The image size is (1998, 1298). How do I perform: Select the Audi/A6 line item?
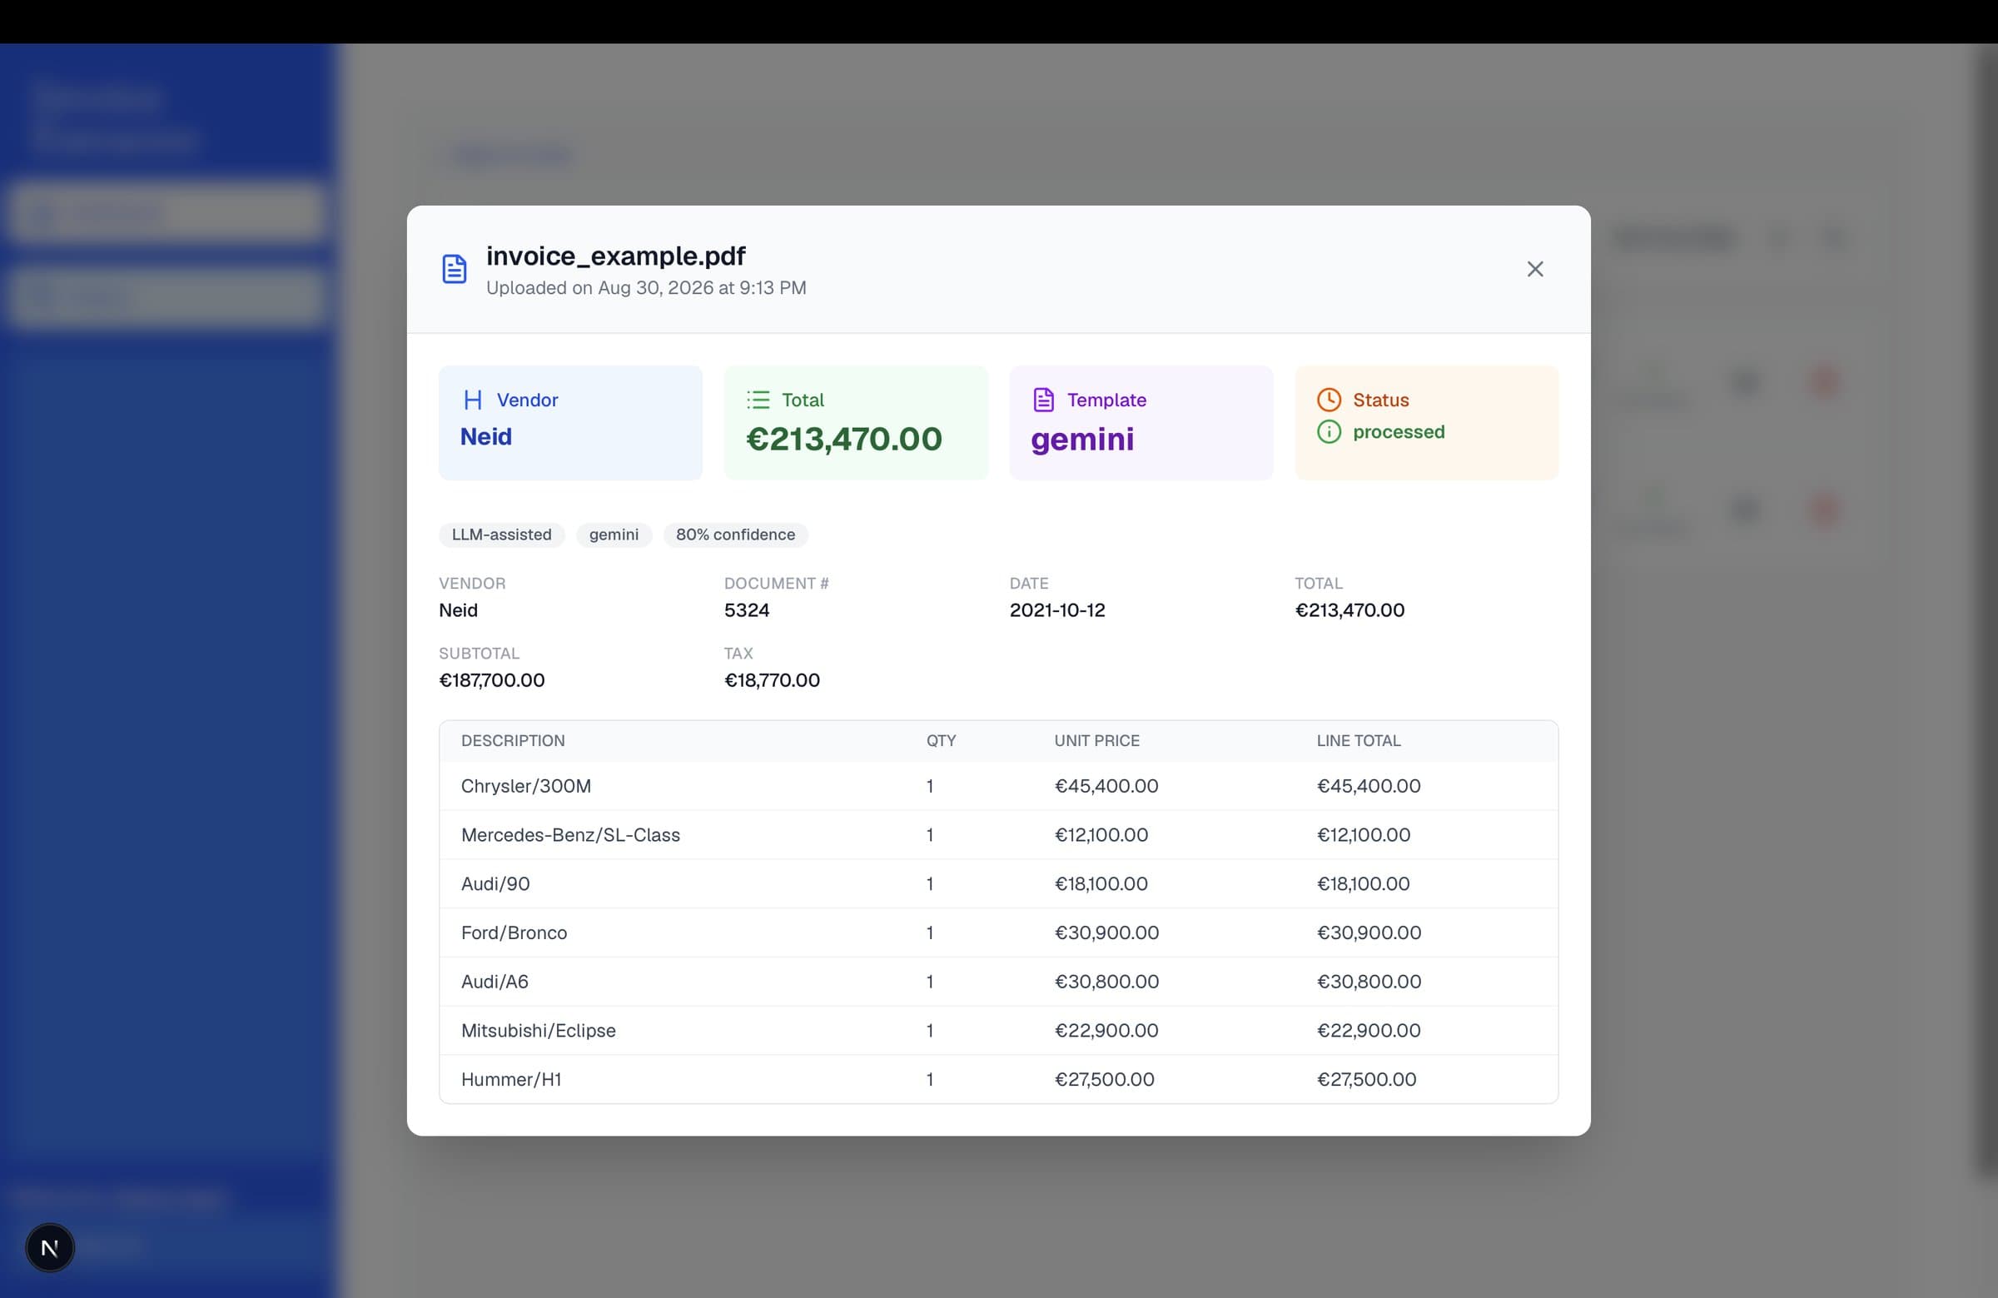pyautogui.click(x=999, y=982)
